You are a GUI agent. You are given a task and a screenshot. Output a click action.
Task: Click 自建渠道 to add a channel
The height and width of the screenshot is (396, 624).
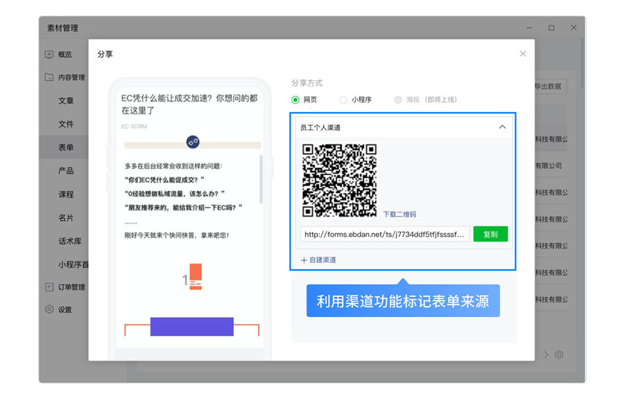[318, 260]
